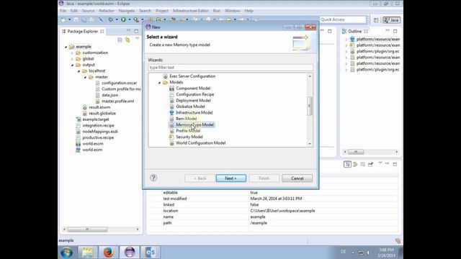Screen dimensions: 461x259
Task: Click the green Run toolbar icon
Action: coord(123,19)
